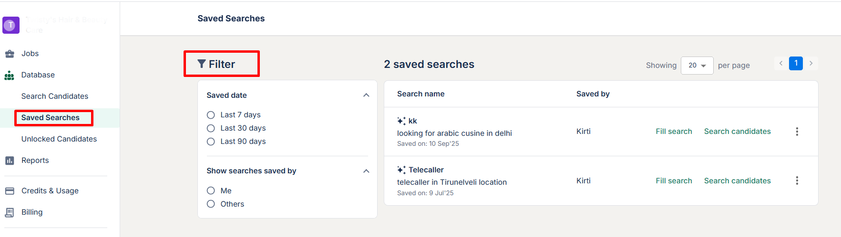Go to Unlocked Candidates in the sidebar
Image resolution: width=841 pixels, height=237 pixels.
[59, 139]
